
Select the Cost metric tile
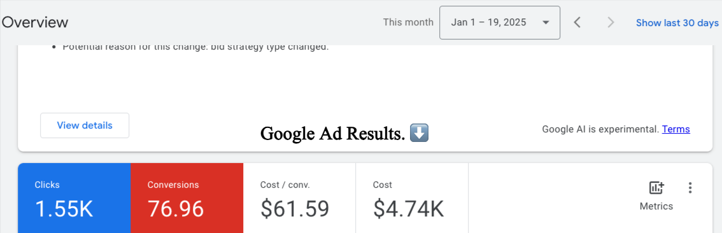pyautogui.click(x=412, y=198)
